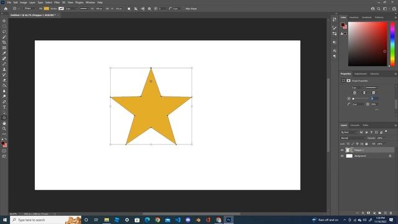Open the Filter menu
This screenshot has height=224, width=398.
click(x=57, y=2)
